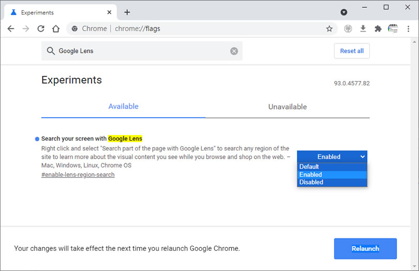
Task: Click the Reset all button
Action: 352,51
